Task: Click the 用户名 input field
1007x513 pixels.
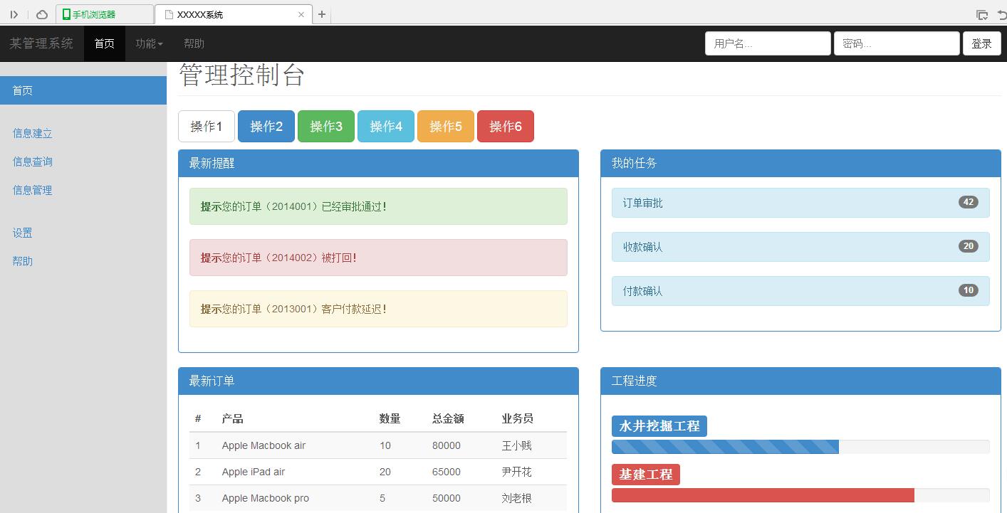Action: [x=767, y=43]
